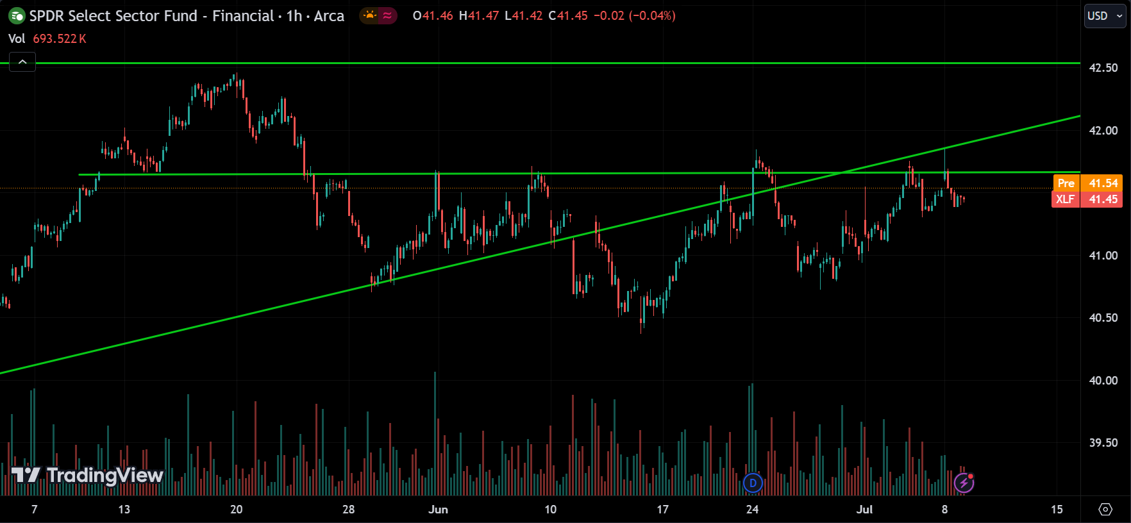Click the low price L41.42 value

click(x=524, y=16)
